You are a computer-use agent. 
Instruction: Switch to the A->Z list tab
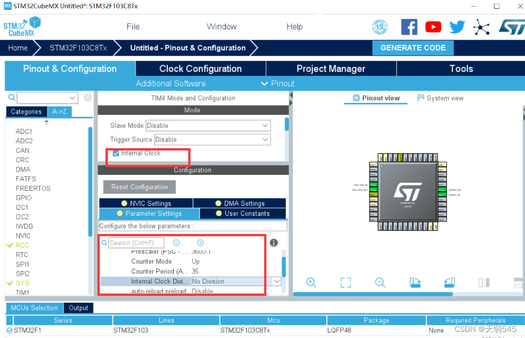(x=59, y=112)
